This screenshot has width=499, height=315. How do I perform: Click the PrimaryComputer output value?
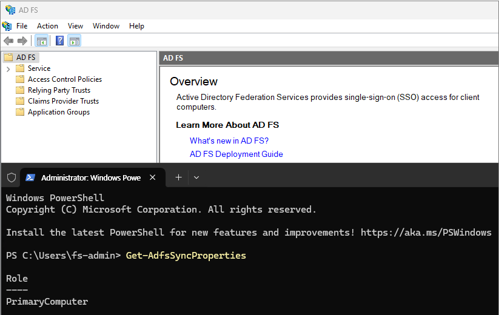(47, 302)
